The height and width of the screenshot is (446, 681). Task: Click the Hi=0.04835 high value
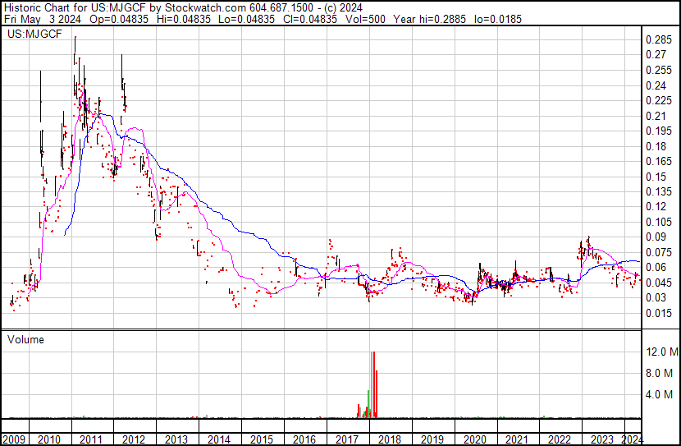coord(184,19)
